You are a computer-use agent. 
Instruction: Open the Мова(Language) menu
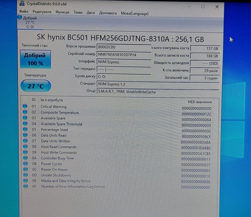(135, 14)
